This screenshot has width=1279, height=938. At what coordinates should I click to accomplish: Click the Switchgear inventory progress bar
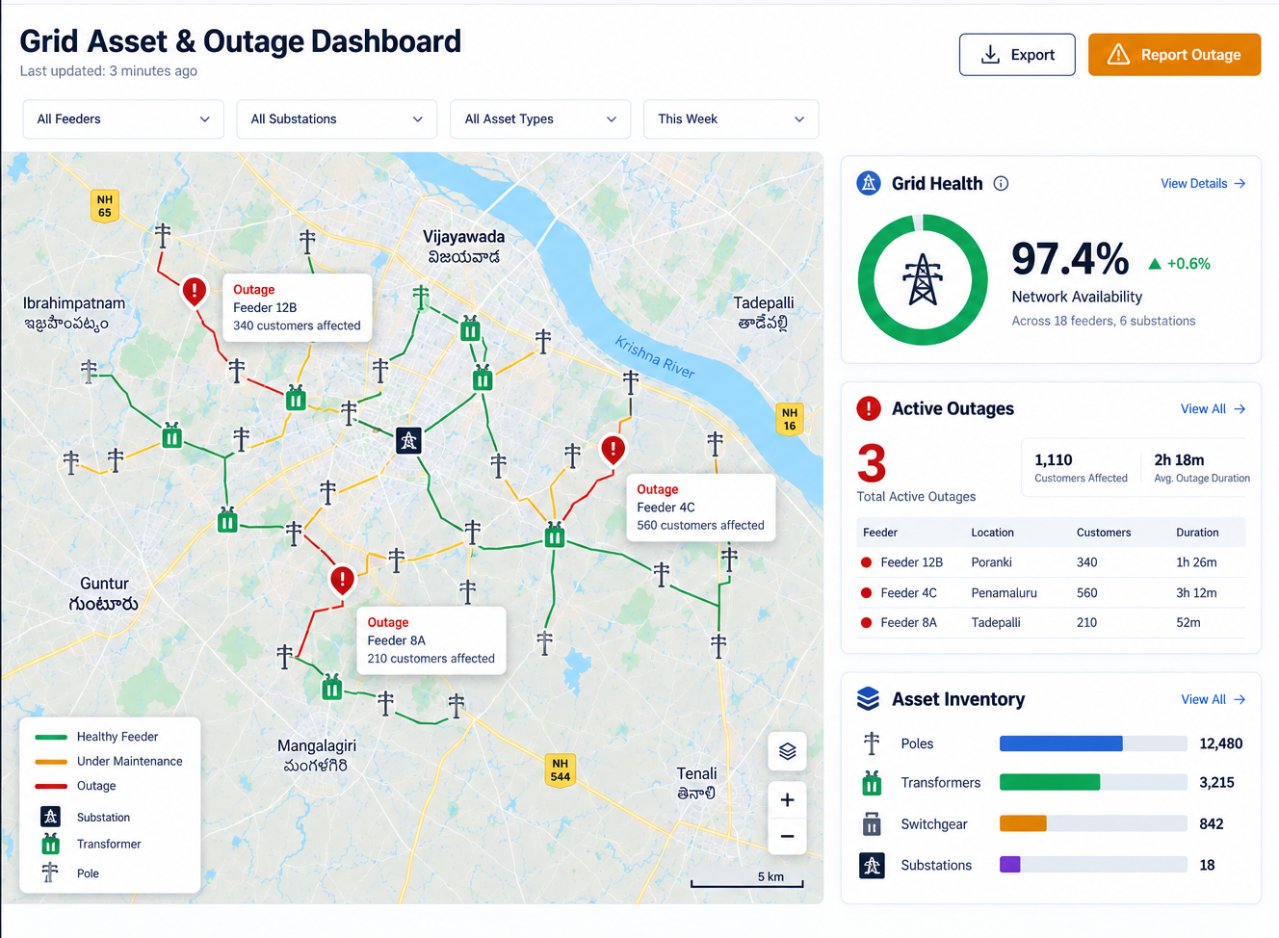click(1093, 823)
